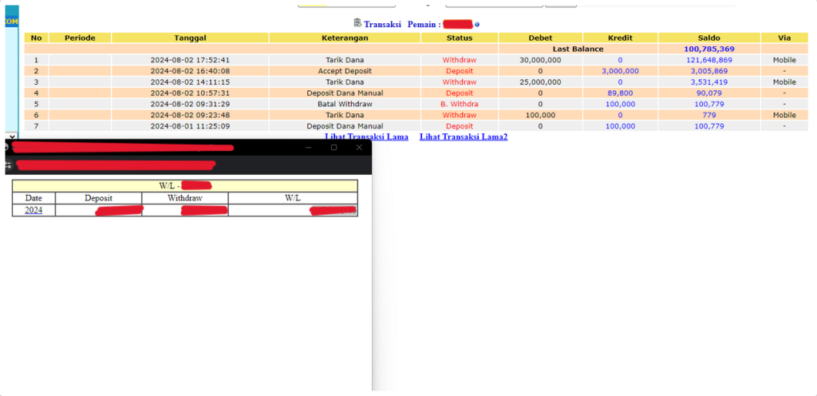Image resolution: width=817 pixels, height=396 pixels.
Task: Open the Lihat Transaksi Lama link
Action: 366,137
